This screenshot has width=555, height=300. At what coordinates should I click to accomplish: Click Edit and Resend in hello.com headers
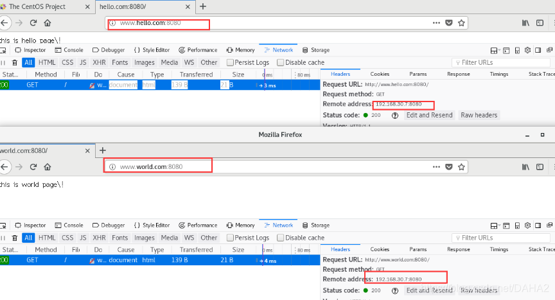coord(429,116)
